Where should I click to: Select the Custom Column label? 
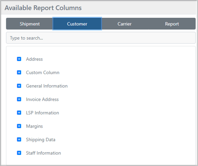point(43,73)
